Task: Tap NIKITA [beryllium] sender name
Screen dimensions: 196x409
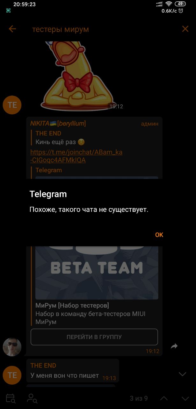Action: (x=58, y=123)
